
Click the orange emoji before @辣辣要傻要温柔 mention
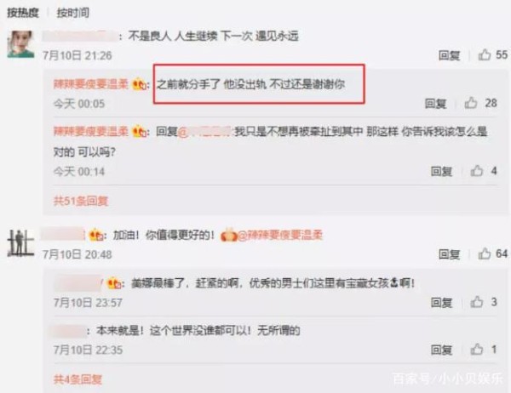[228, 235]
